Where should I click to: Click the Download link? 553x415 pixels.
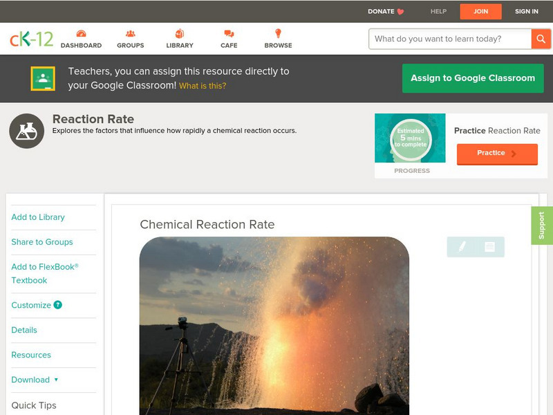(30, 380)
